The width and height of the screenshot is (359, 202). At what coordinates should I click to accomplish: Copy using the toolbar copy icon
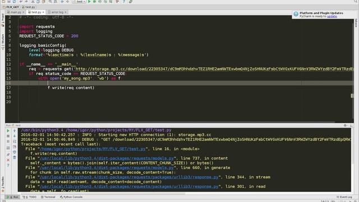38,2
